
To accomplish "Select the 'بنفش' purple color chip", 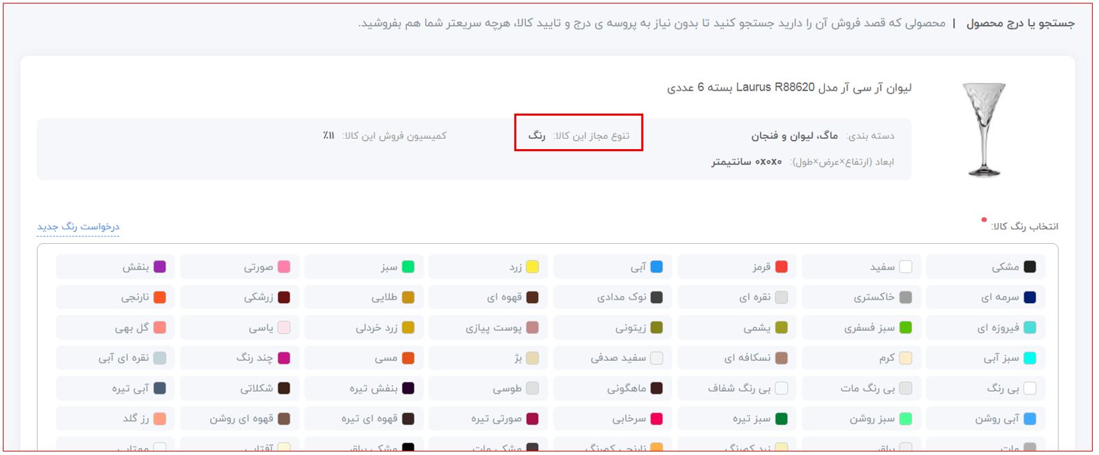I will click(115, 267).
